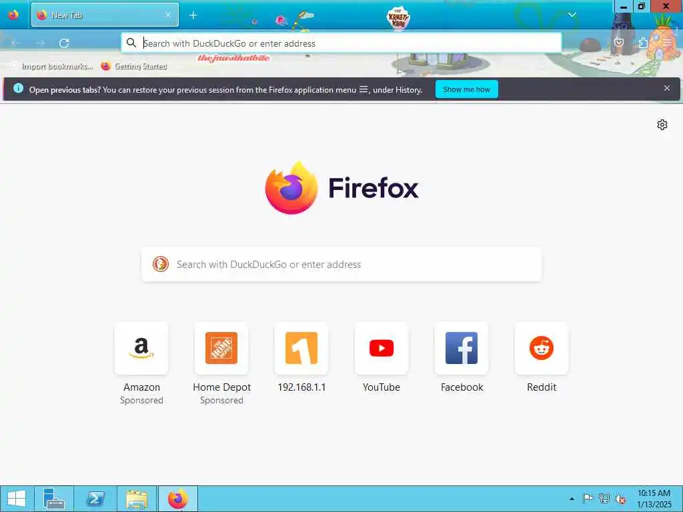Open File Explorer from the taskbar
The height and width of the screenshot is (512, 683).
coord(137,499)
